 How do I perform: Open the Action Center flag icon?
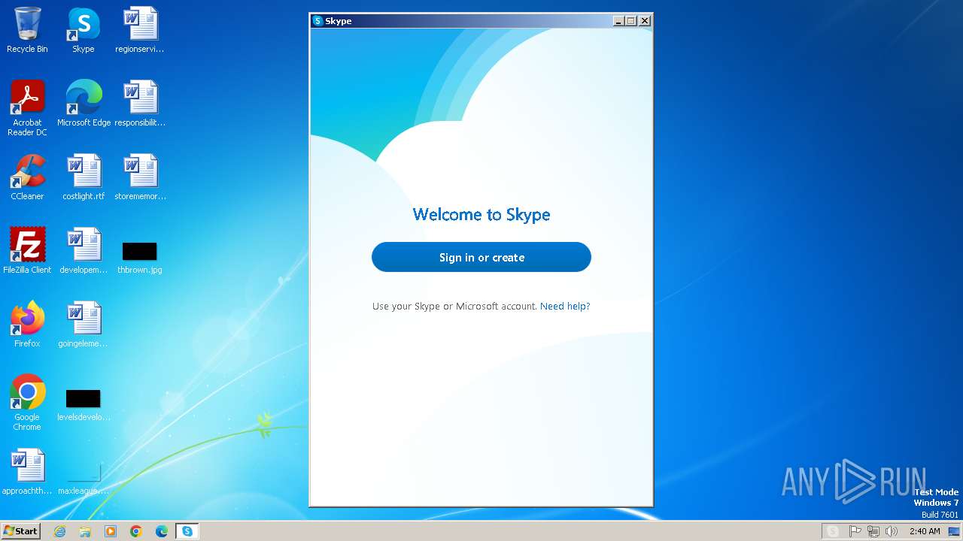click(855, 531)
